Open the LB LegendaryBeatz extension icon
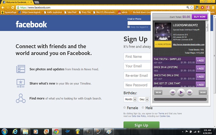This screenshot has width=216, height=135. pos(208,7)
